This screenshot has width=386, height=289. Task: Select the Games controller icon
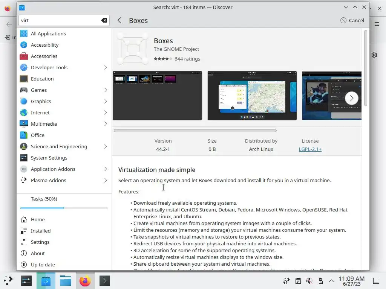click(x=24, y=90)
